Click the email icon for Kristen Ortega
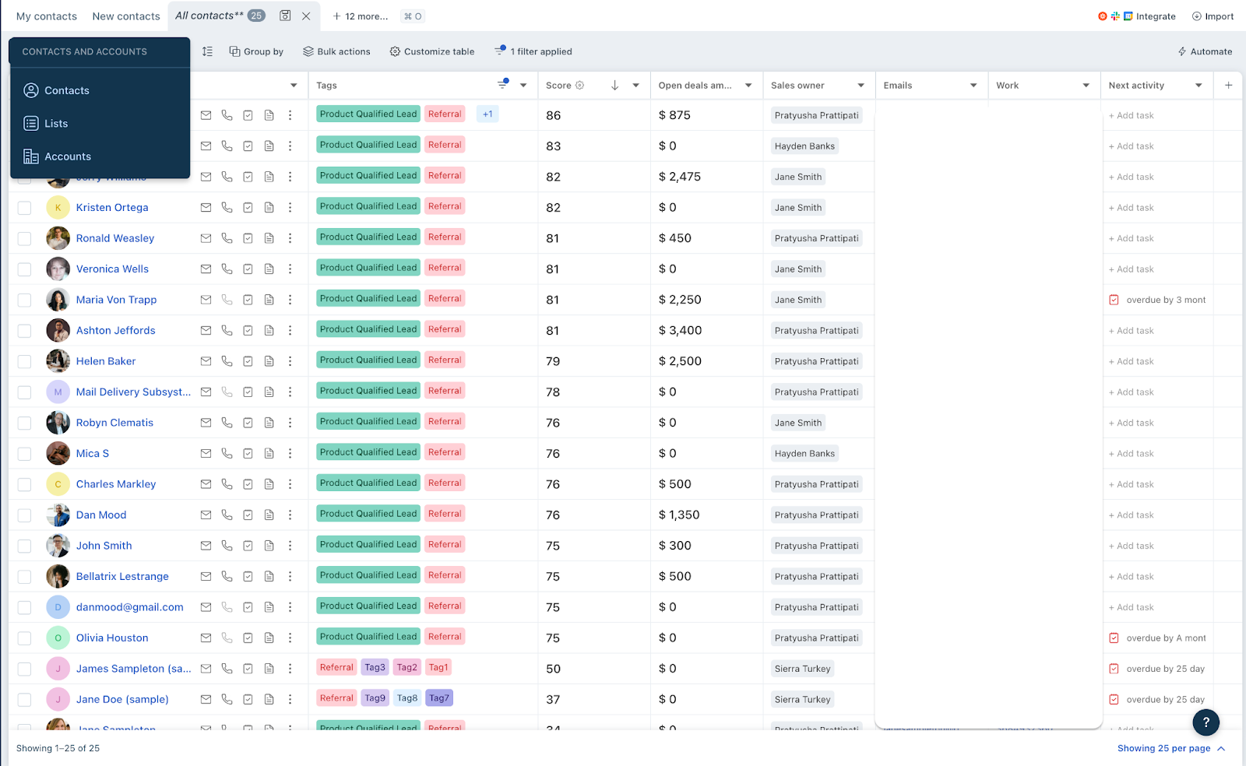The image size is (1246, 766). pos(206,207)
